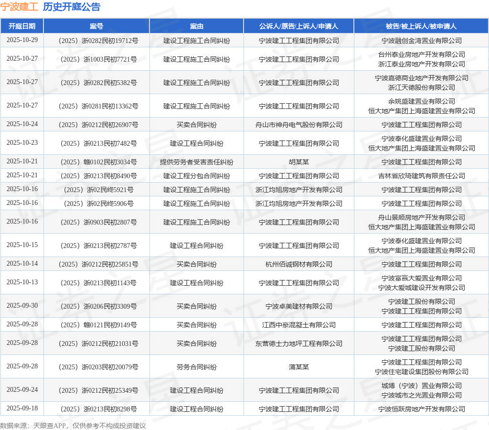Click defendant 宁波恒跃房地产开发有限公司

tap(421, 409)
